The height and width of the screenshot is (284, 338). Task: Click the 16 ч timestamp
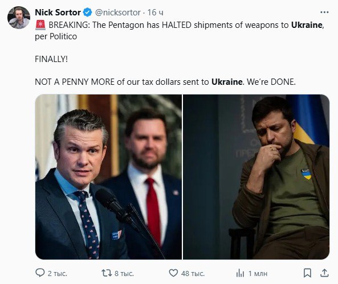click(156, 13)
